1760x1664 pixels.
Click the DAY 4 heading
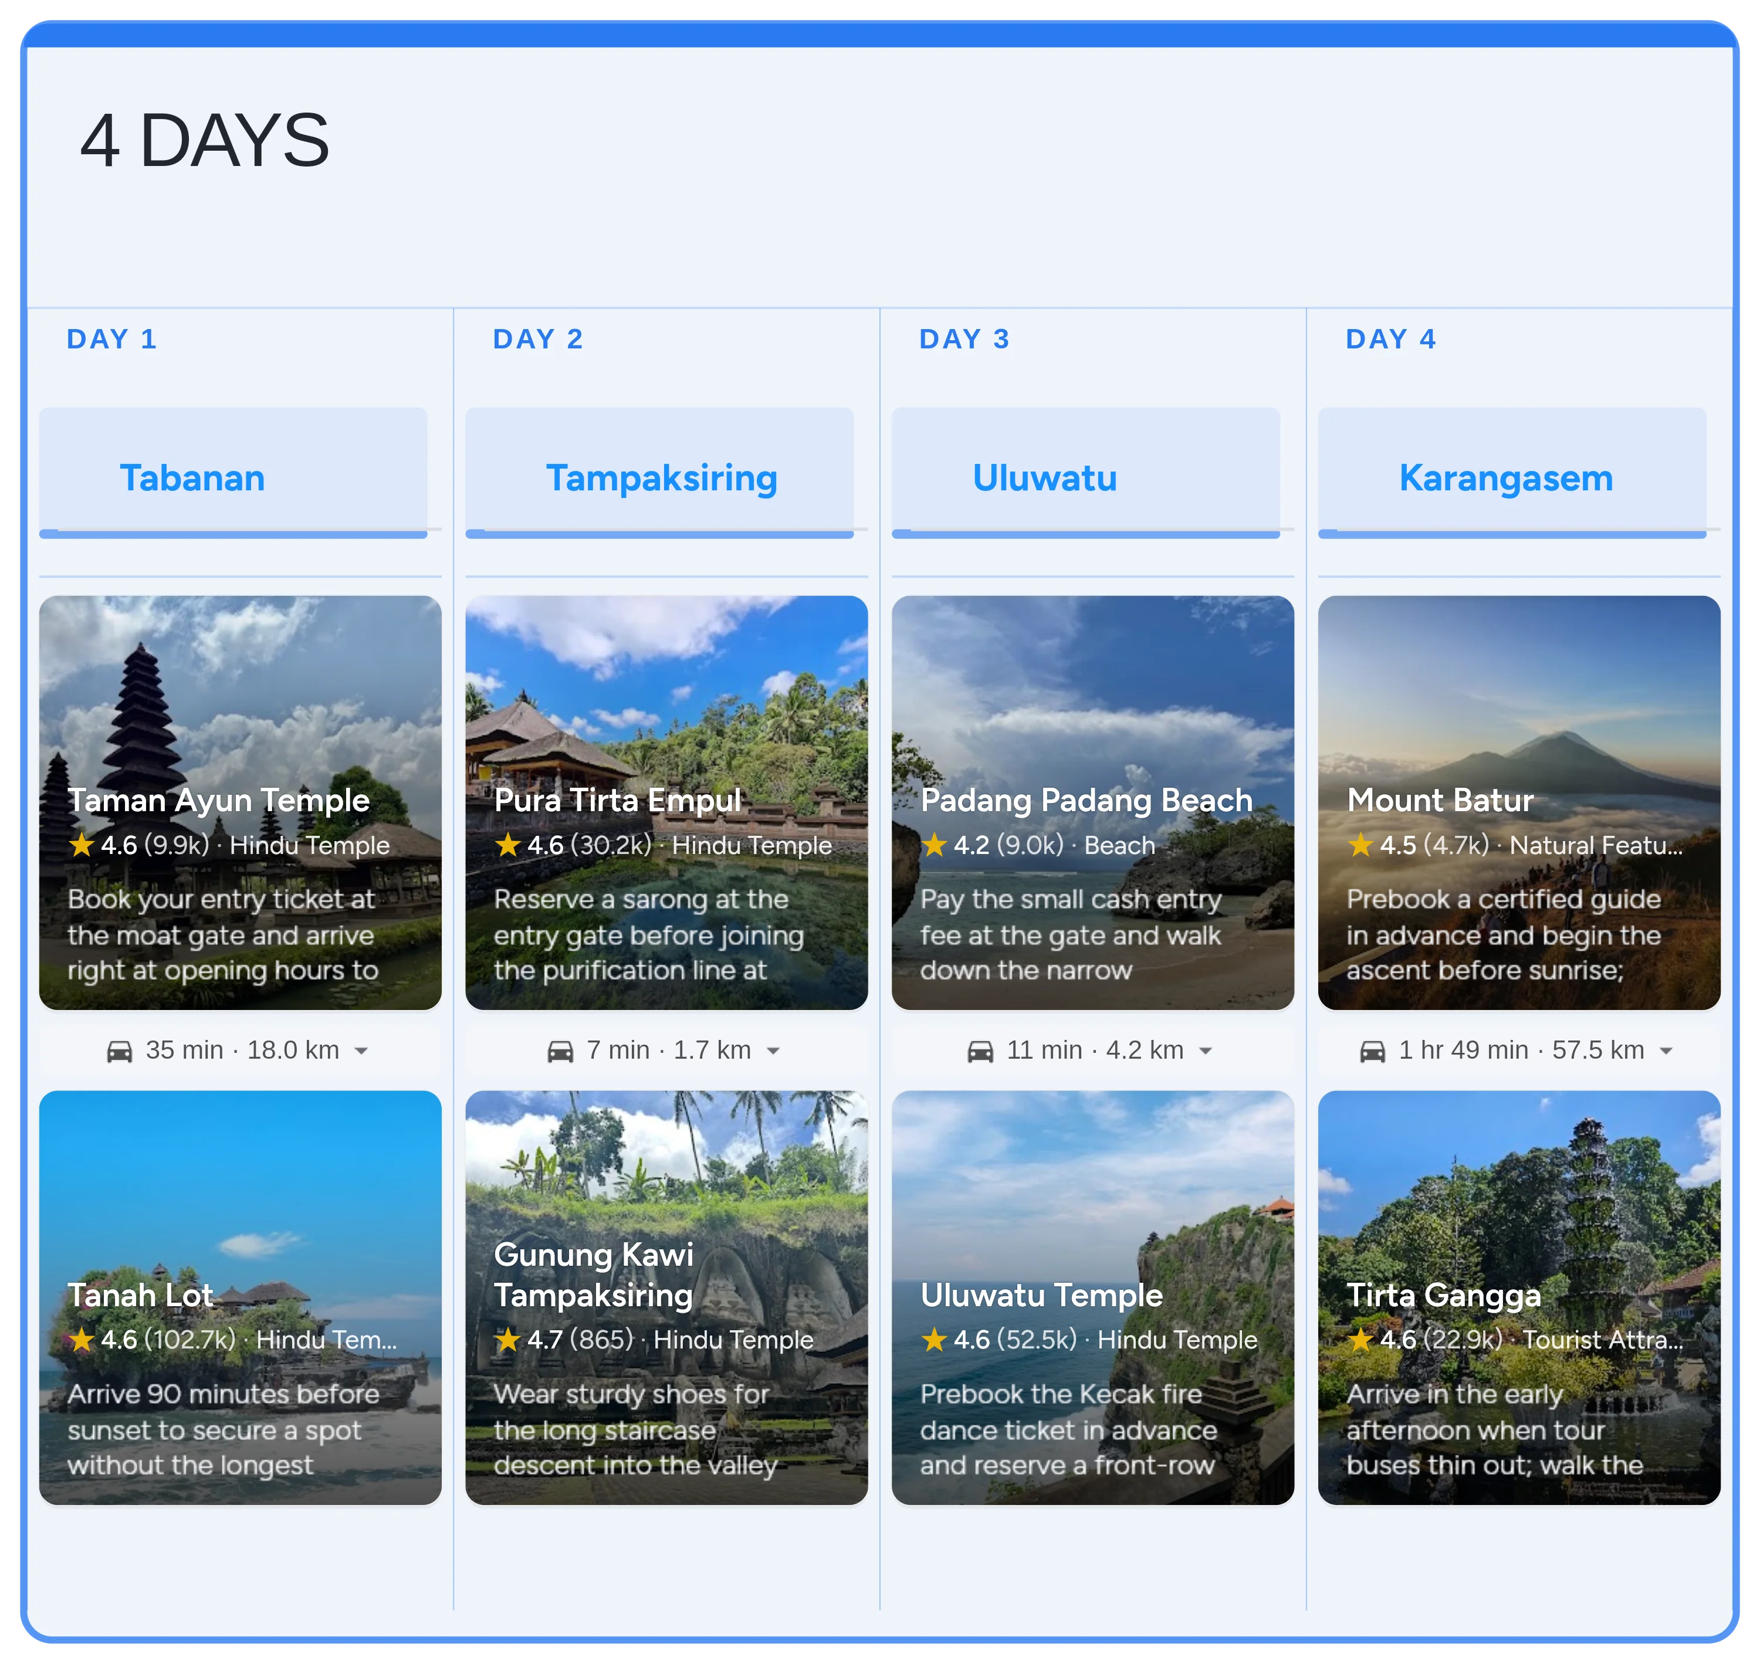(1391, 339)
